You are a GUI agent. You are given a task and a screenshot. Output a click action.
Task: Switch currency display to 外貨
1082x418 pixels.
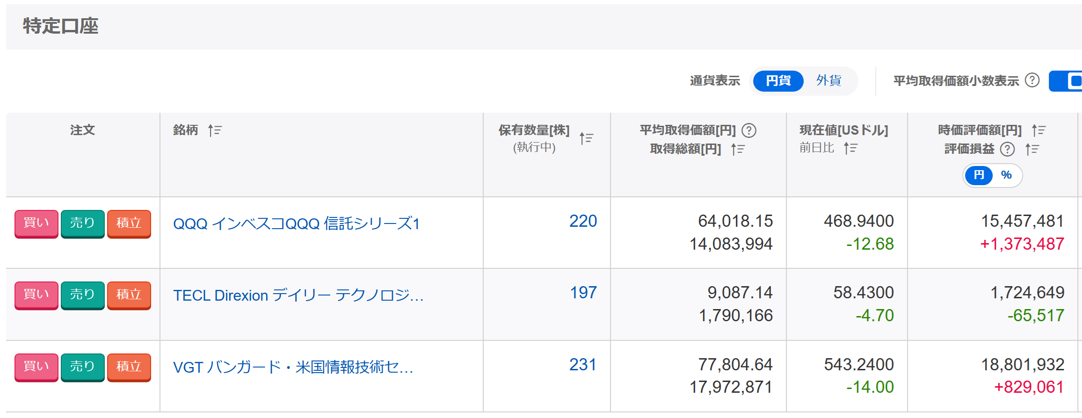click(828, 81)
